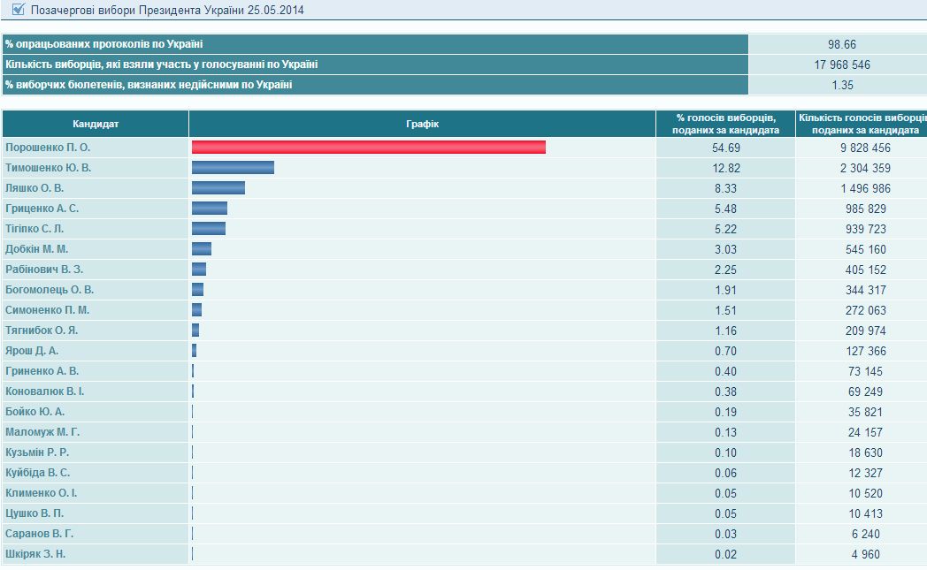Click the blue bar for Тимошенко
The width and height of the screenshot is (927, 570).
coord(233,168)
